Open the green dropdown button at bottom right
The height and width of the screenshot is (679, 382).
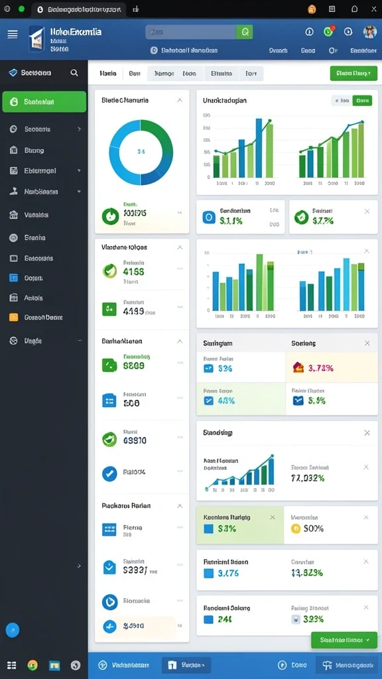pyautogui.click(x=344, y=640)
